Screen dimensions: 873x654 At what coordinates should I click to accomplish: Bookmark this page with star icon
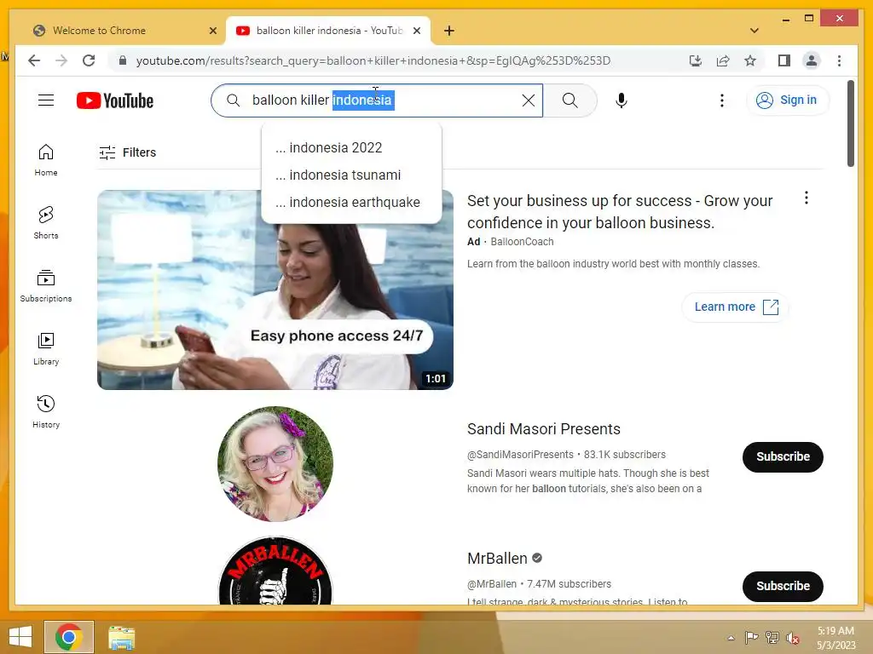[750, 60]
